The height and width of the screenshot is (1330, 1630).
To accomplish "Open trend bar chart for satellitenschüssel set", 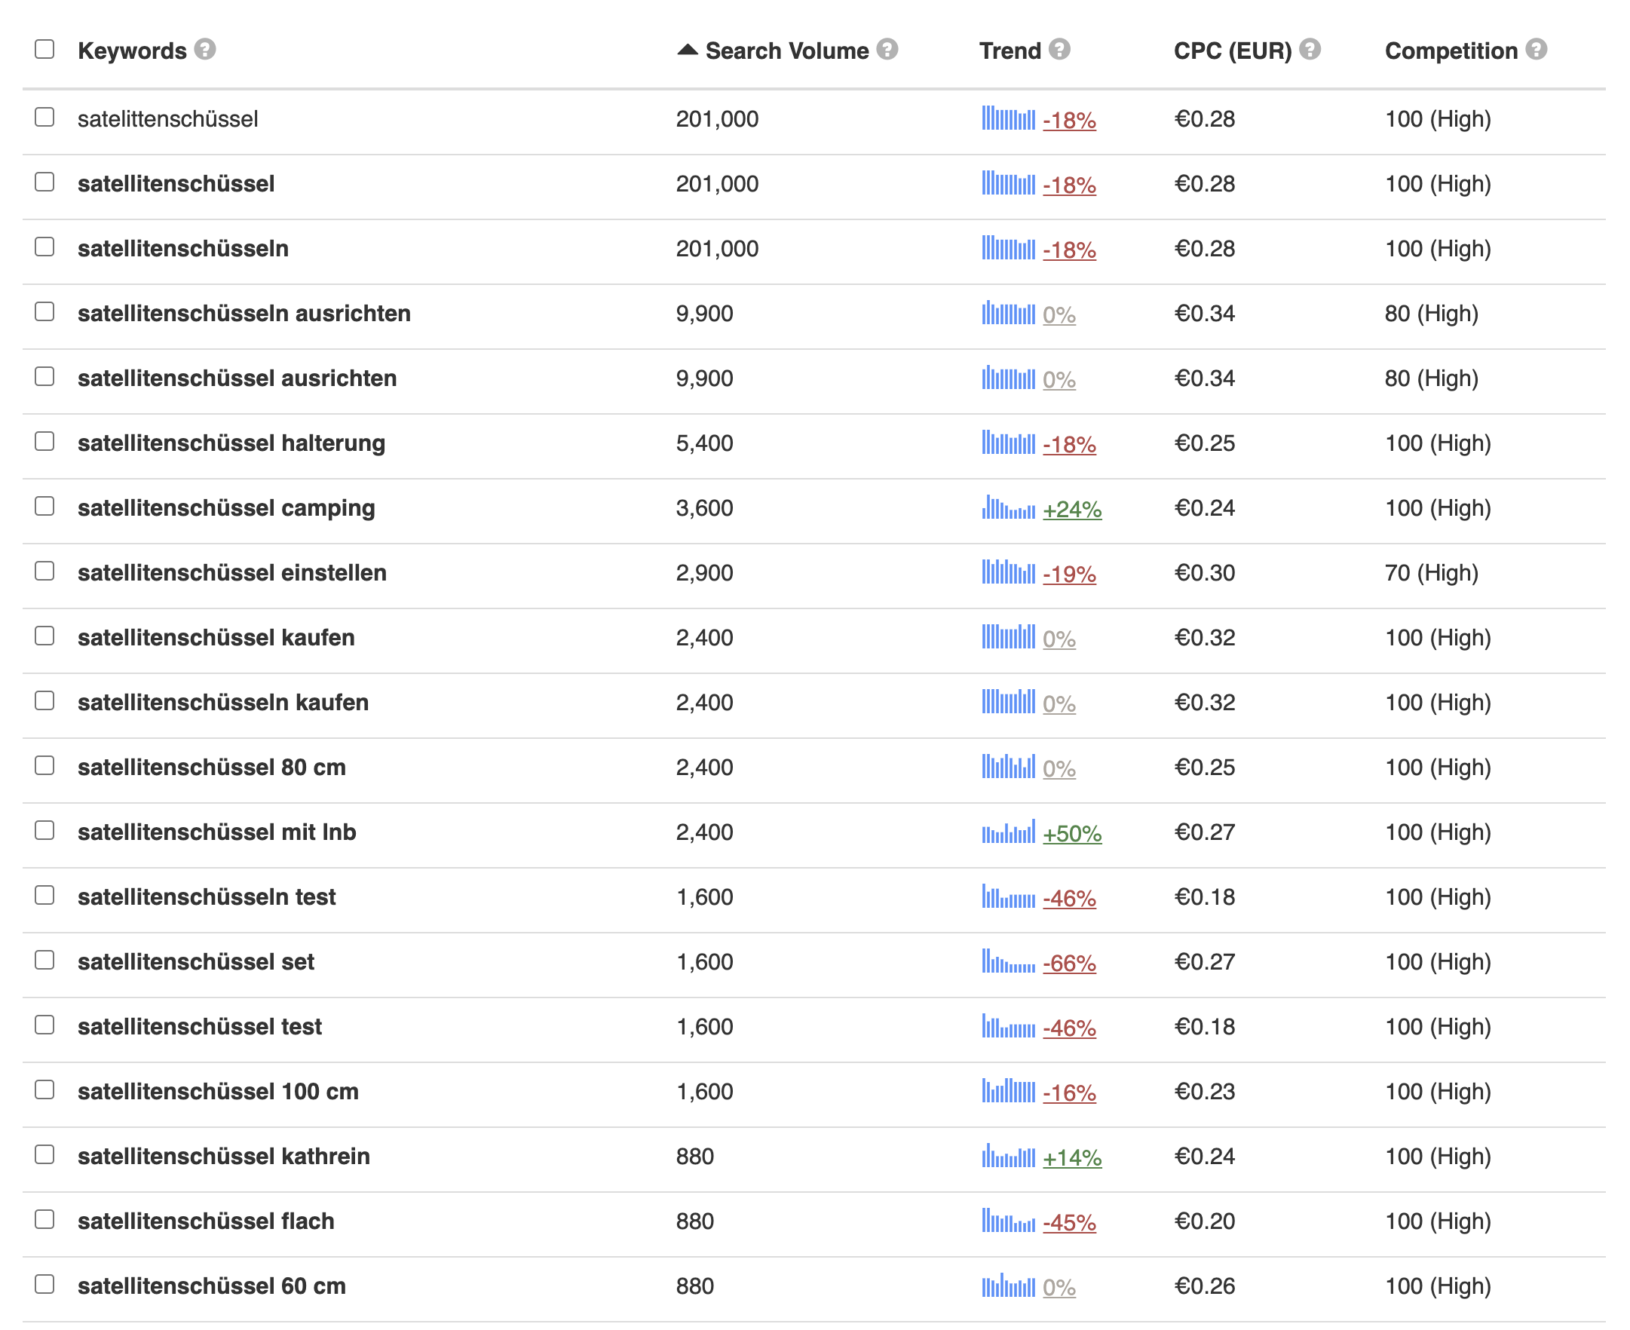I will point(1009,961).
